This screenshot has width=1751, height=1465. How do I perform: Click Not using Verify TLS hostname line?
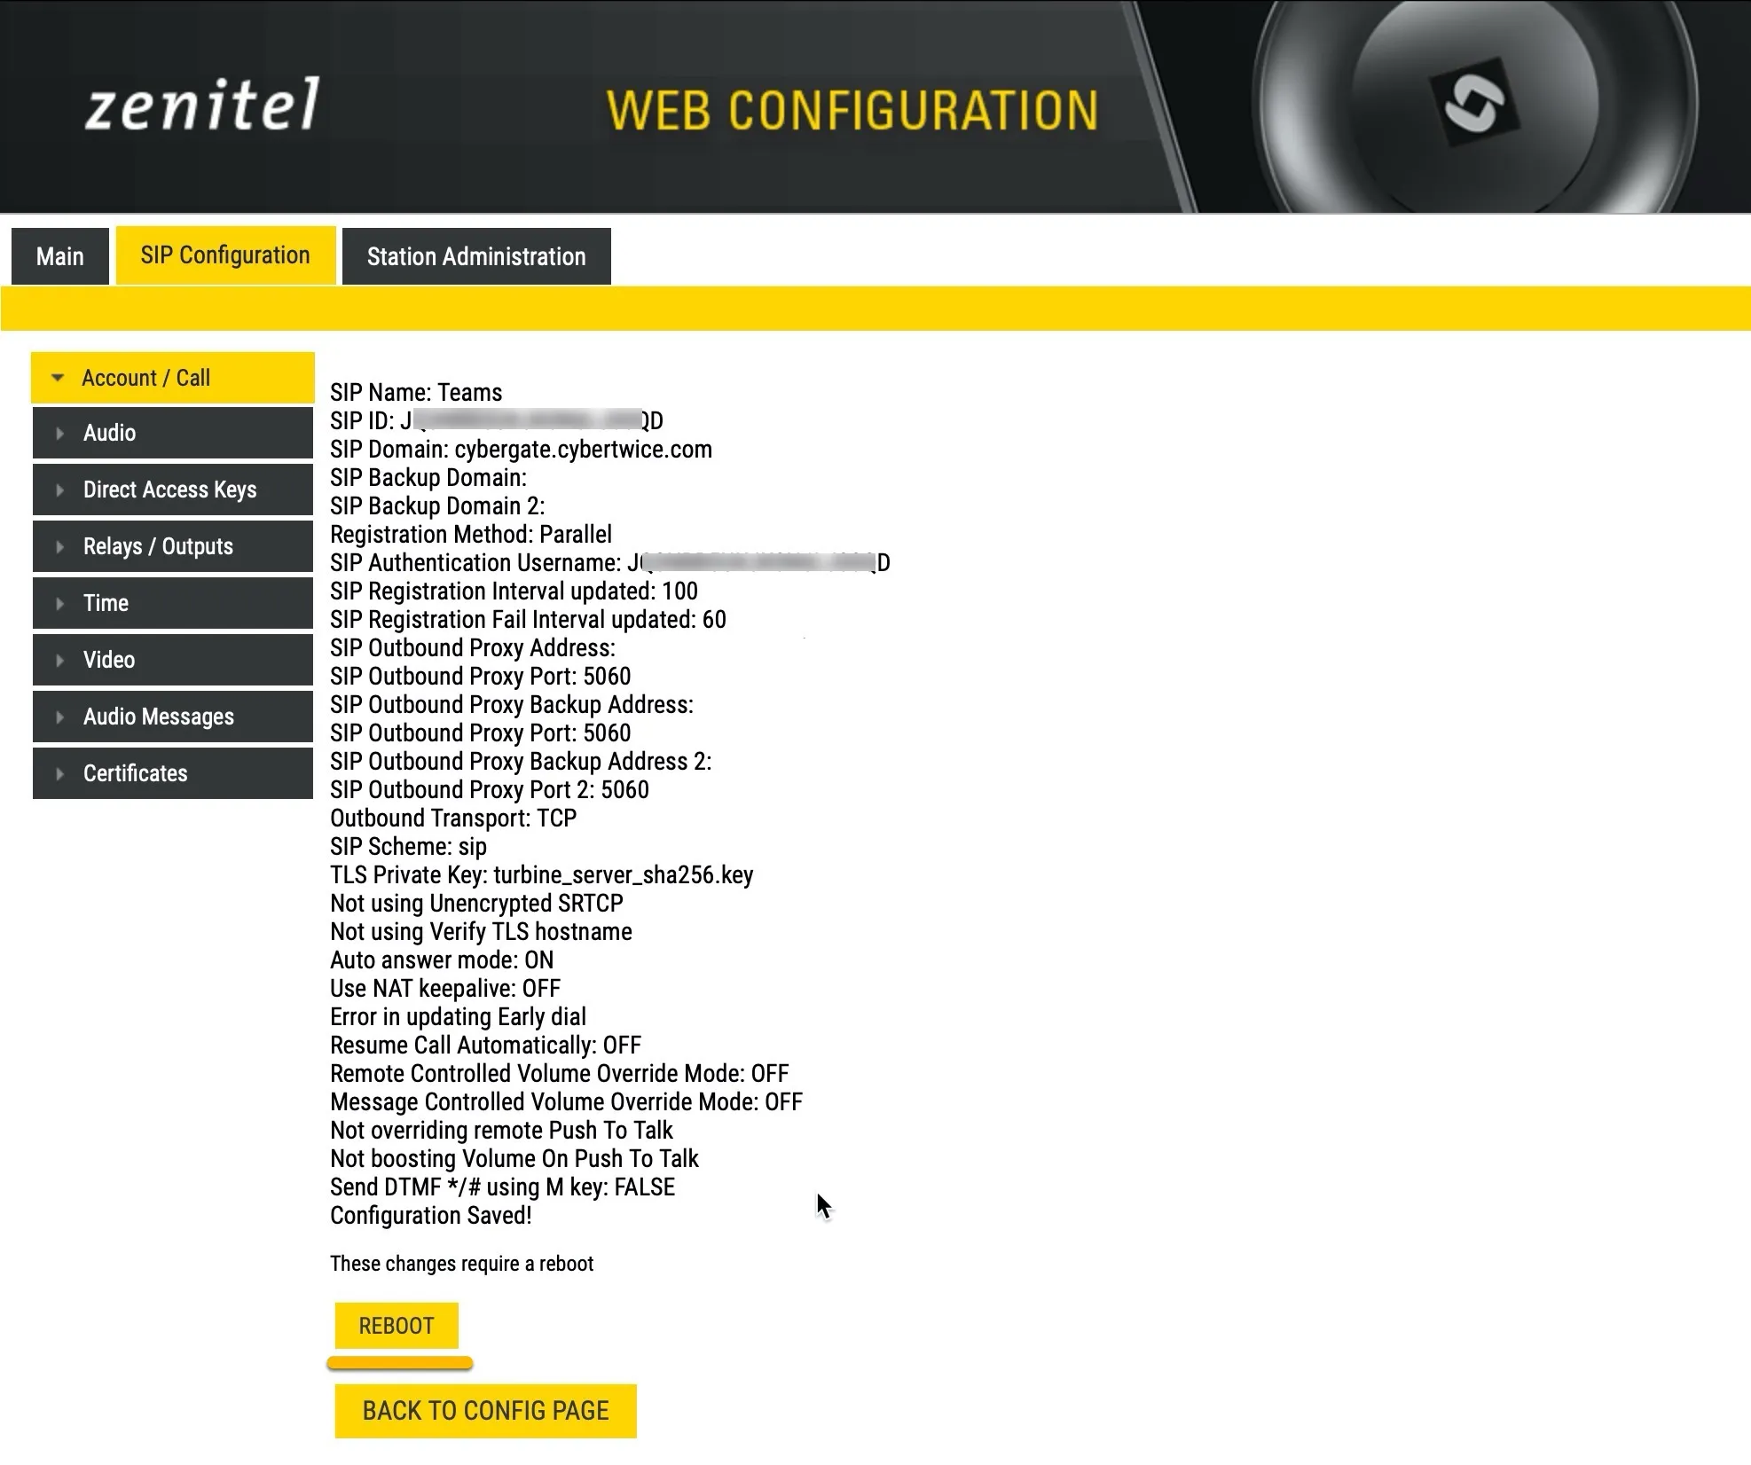[481, 932]
